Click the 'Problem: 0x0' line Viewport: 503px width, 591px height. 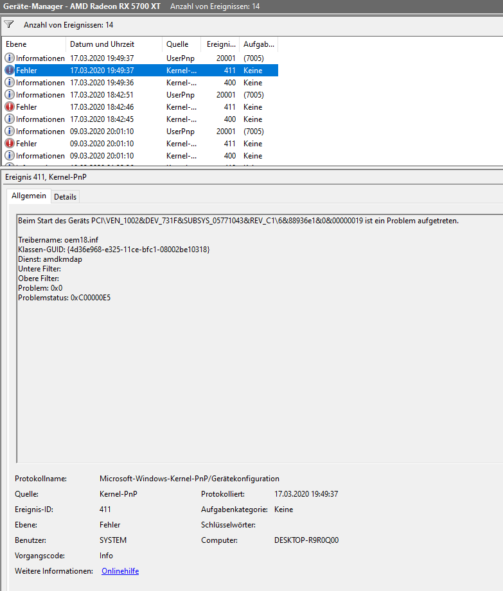[40, 288]
